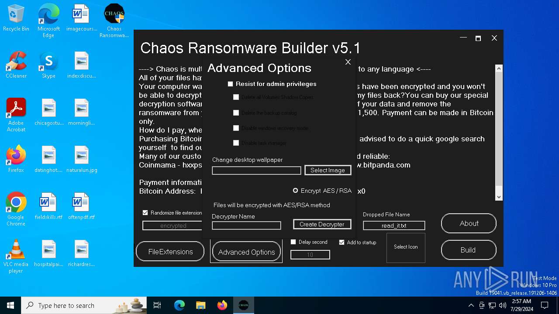Open FileExtensions settings
This screenshot has width=559, height=314.
(x=170, y=252)
